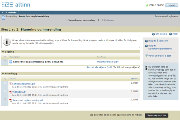Toggle the checkbox for Vedtekter.pdf

coord(4,92)
